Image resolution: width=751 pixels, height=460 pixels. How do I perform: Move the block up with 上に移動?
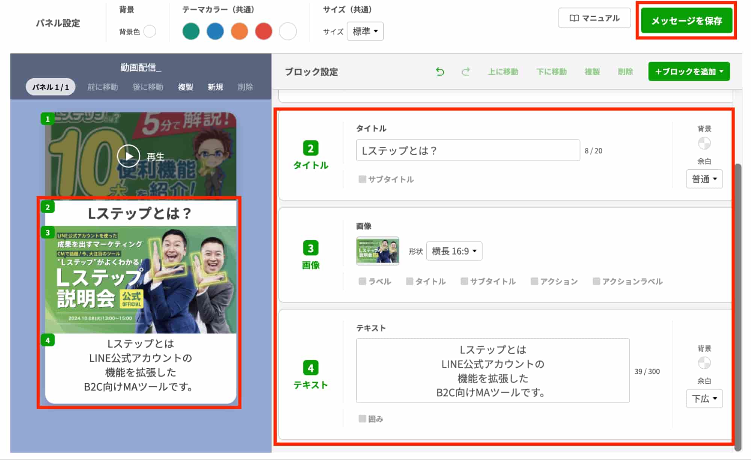point(504,71)
